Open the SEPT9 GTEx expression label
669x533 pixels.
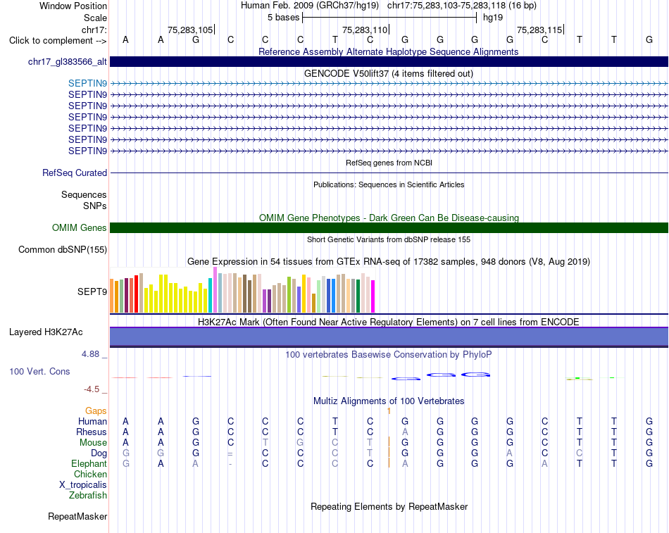point(92,292)
